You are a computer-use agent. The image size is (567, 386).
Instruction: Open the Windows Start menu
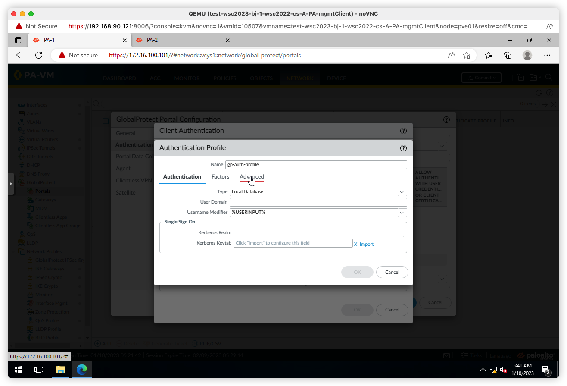click(18, 370)
